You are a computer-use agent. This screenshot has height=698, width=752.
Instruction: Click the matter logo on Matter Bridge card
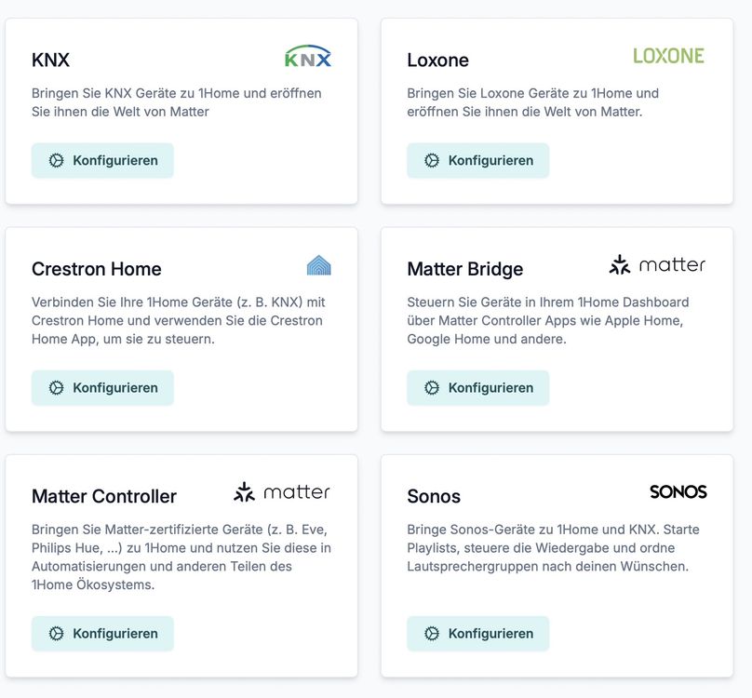point(657,265)
